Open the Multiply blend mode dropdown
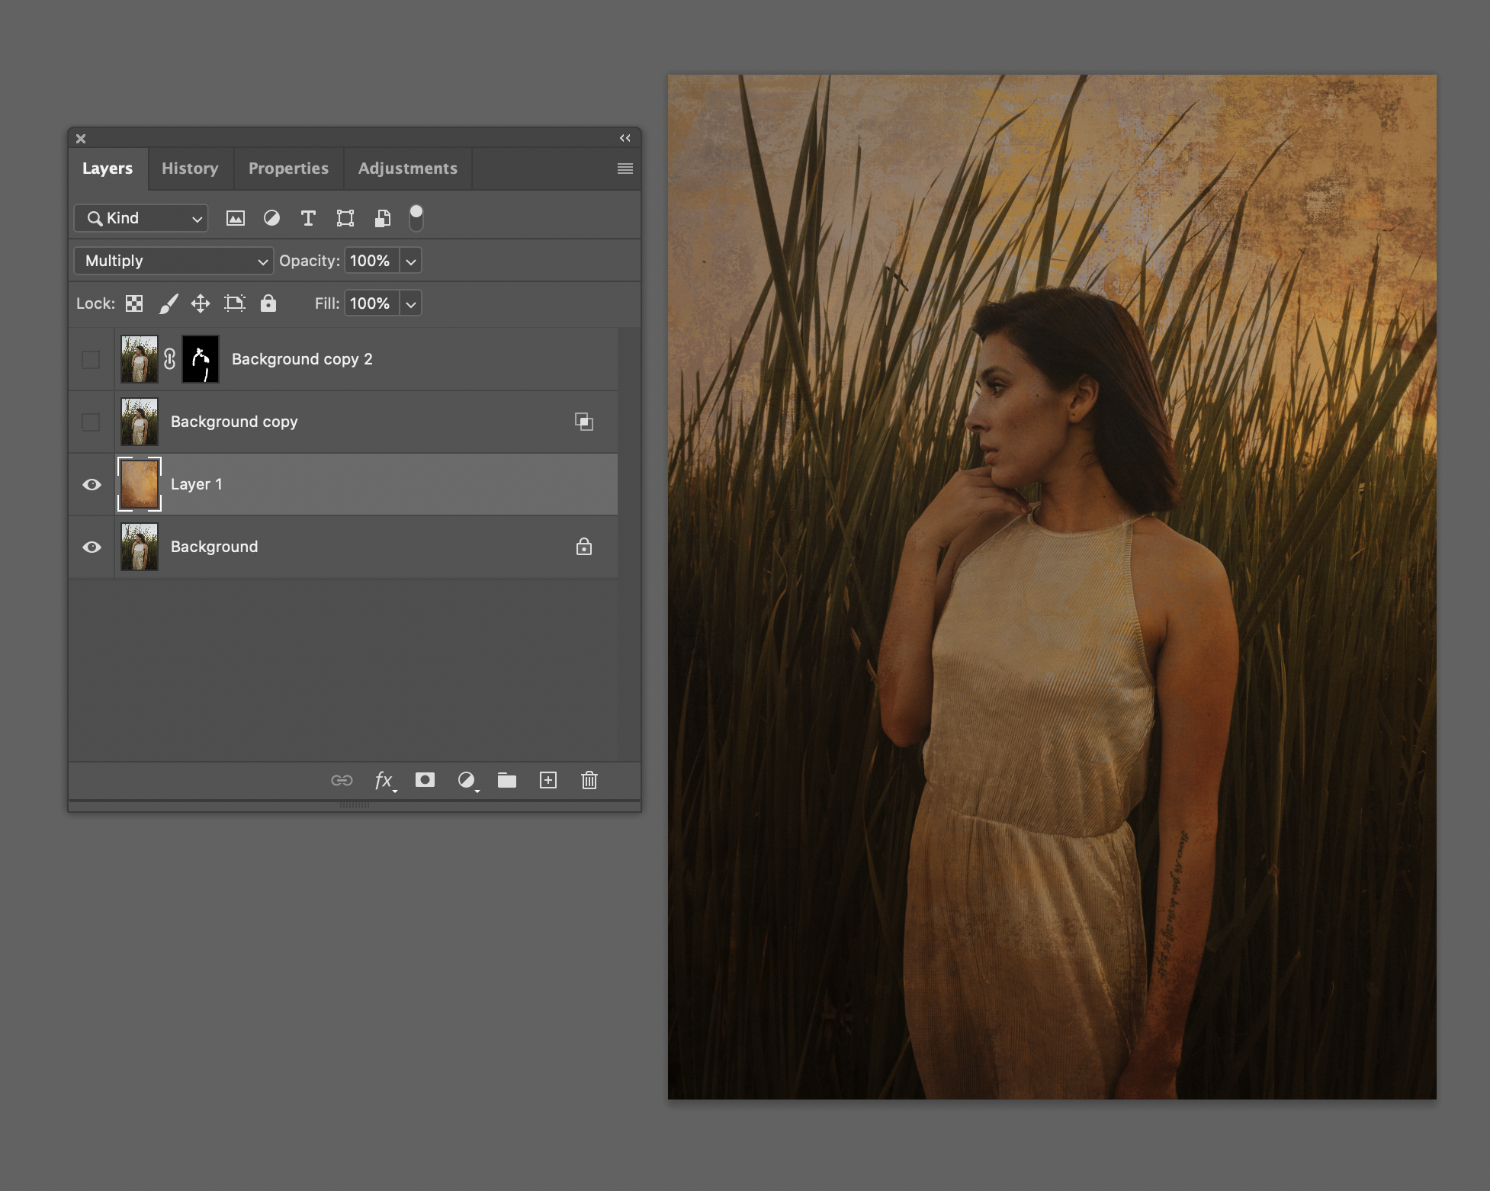Screen dimensions: 1490x1191 pos(174,261)
